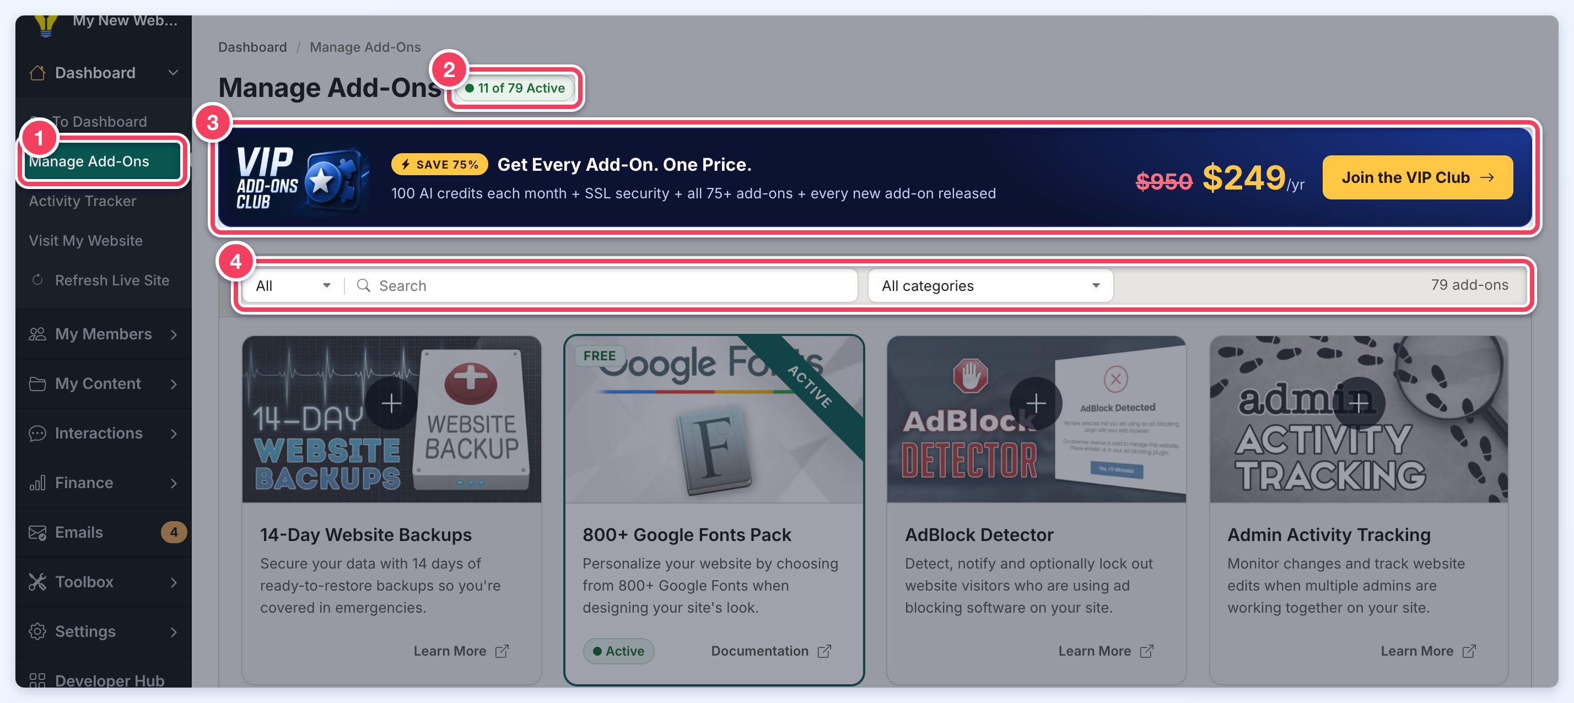
Task: Open Documentation link for Google Fonts Pack
Action: point(771,651)
